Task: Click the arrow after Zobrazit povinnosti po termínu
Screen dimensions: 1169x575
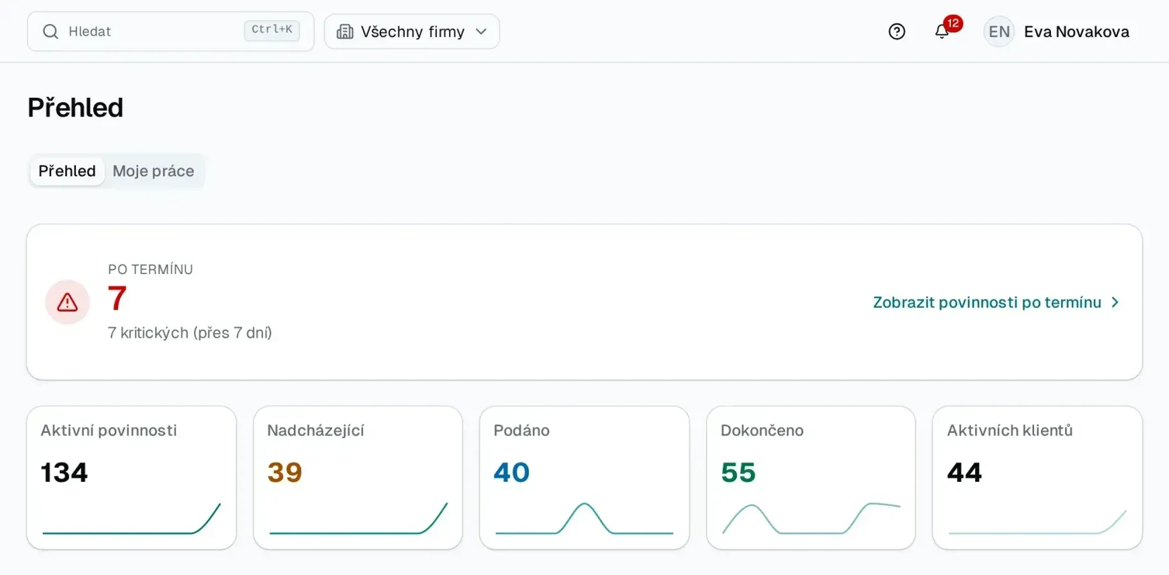Action: [x=1115, y=302]
